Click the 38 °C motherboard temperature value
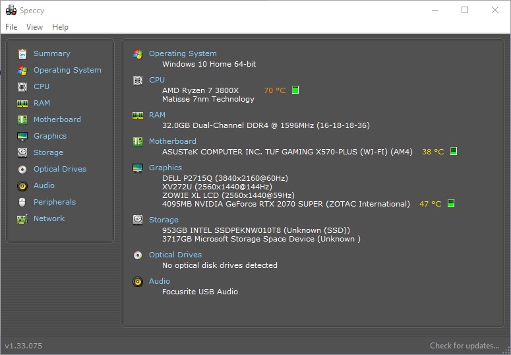This screenshot has height=355, width=511. pyautogui.click(x=433, y=152)
